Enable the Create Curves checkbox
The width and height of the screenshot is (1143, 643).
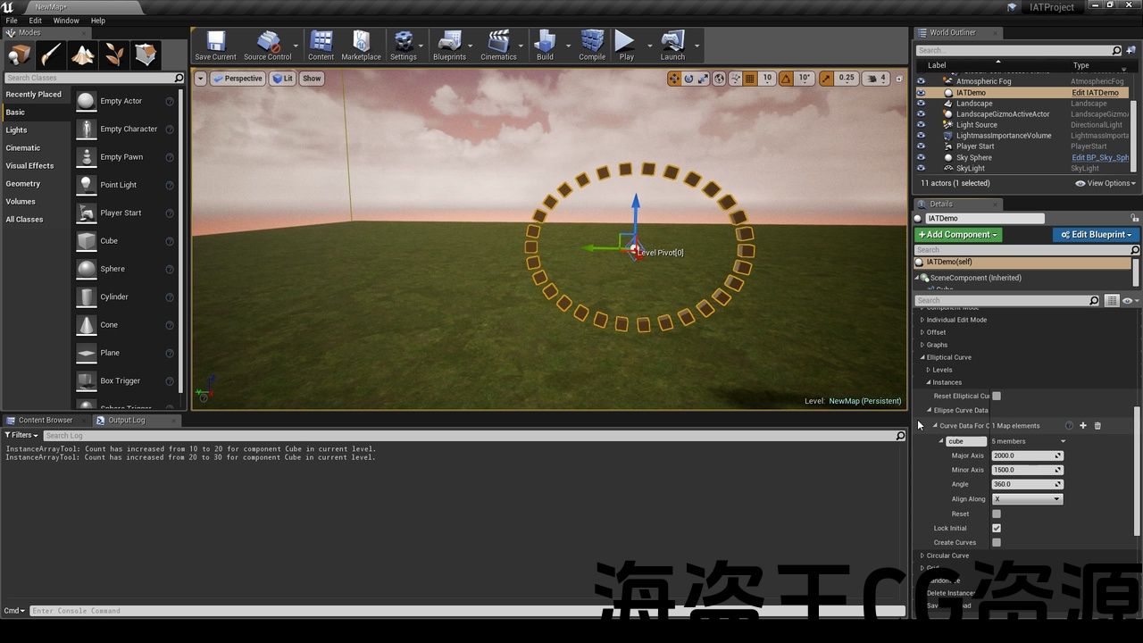point(997,543)
